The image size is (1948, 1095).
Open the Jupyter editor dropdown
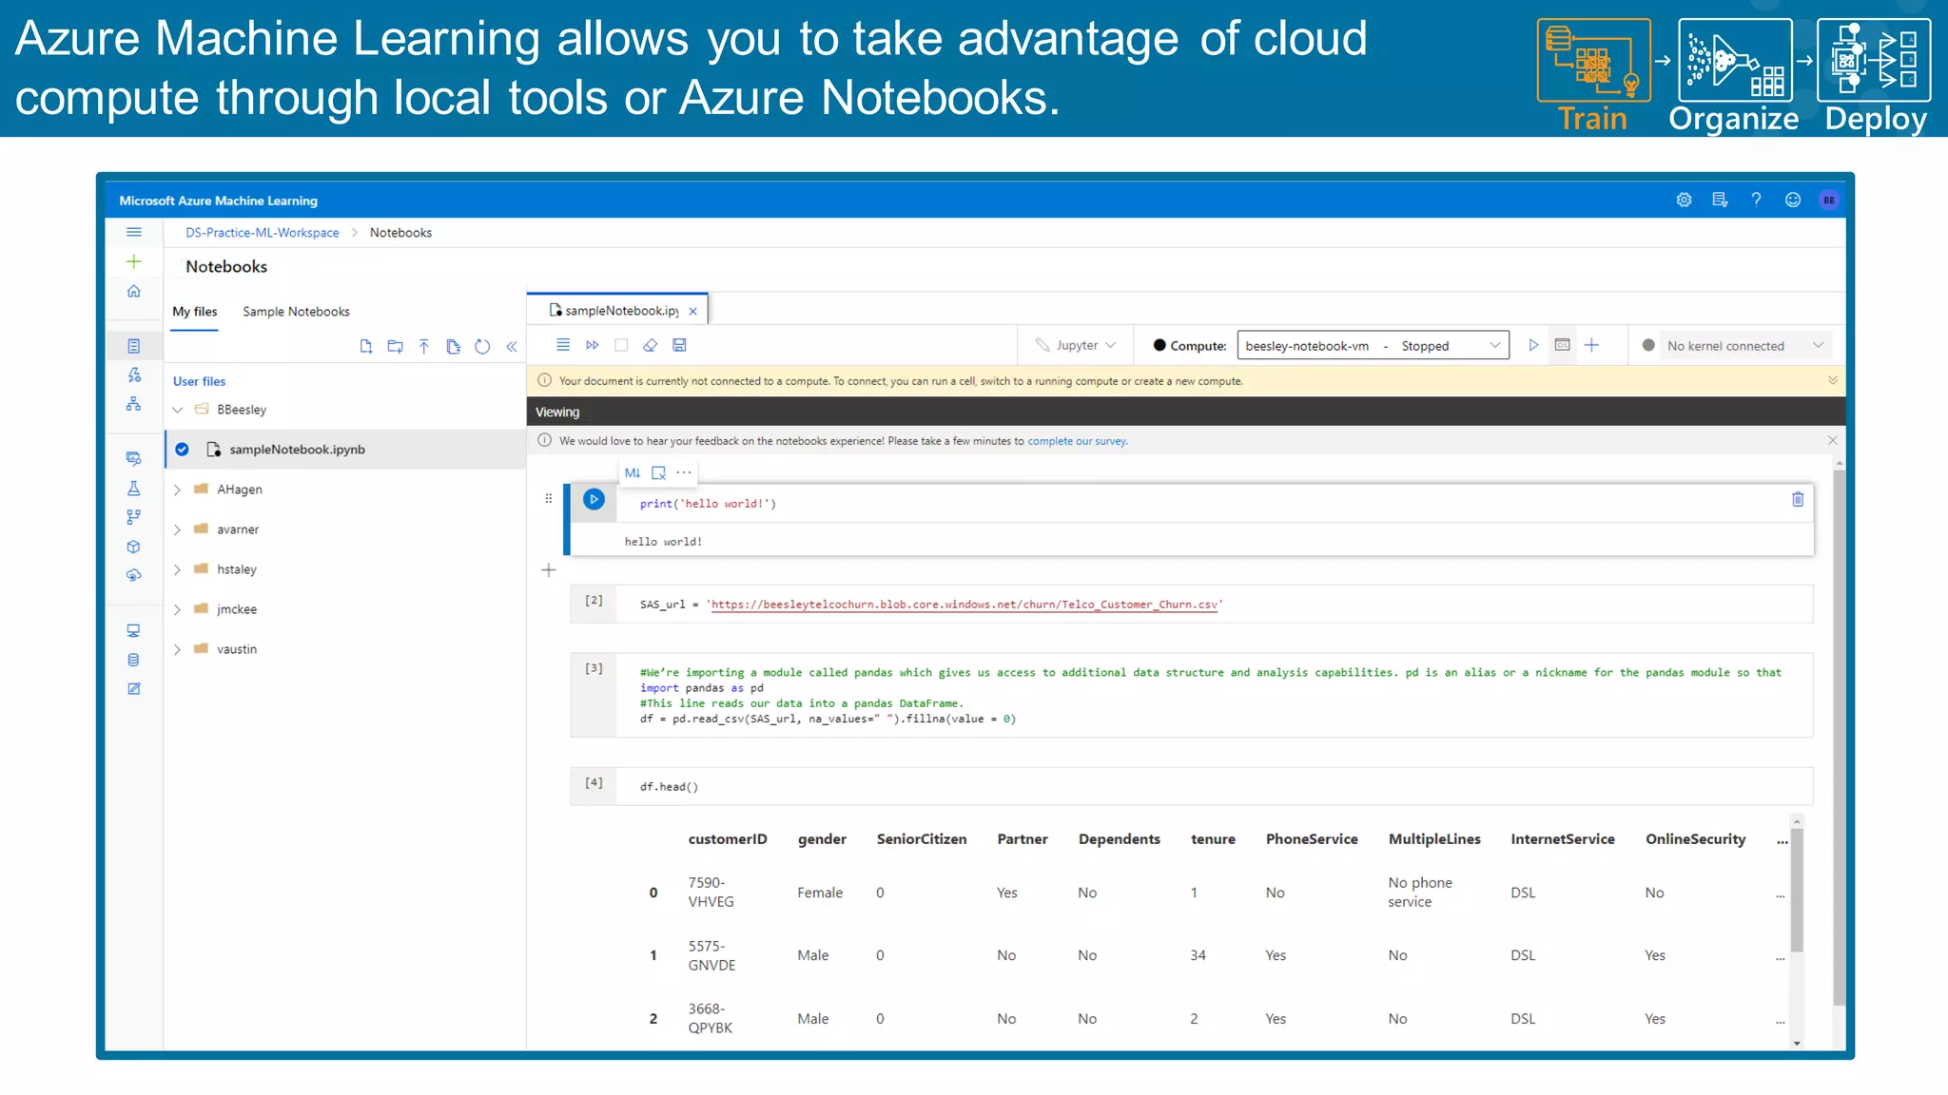tap(1076, 345)
